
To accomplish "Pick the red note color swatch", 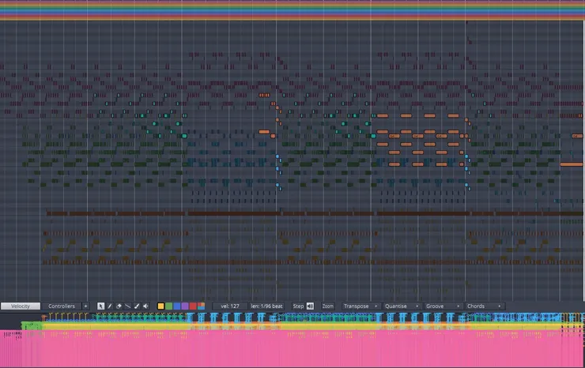I will (x=193, y=306).
